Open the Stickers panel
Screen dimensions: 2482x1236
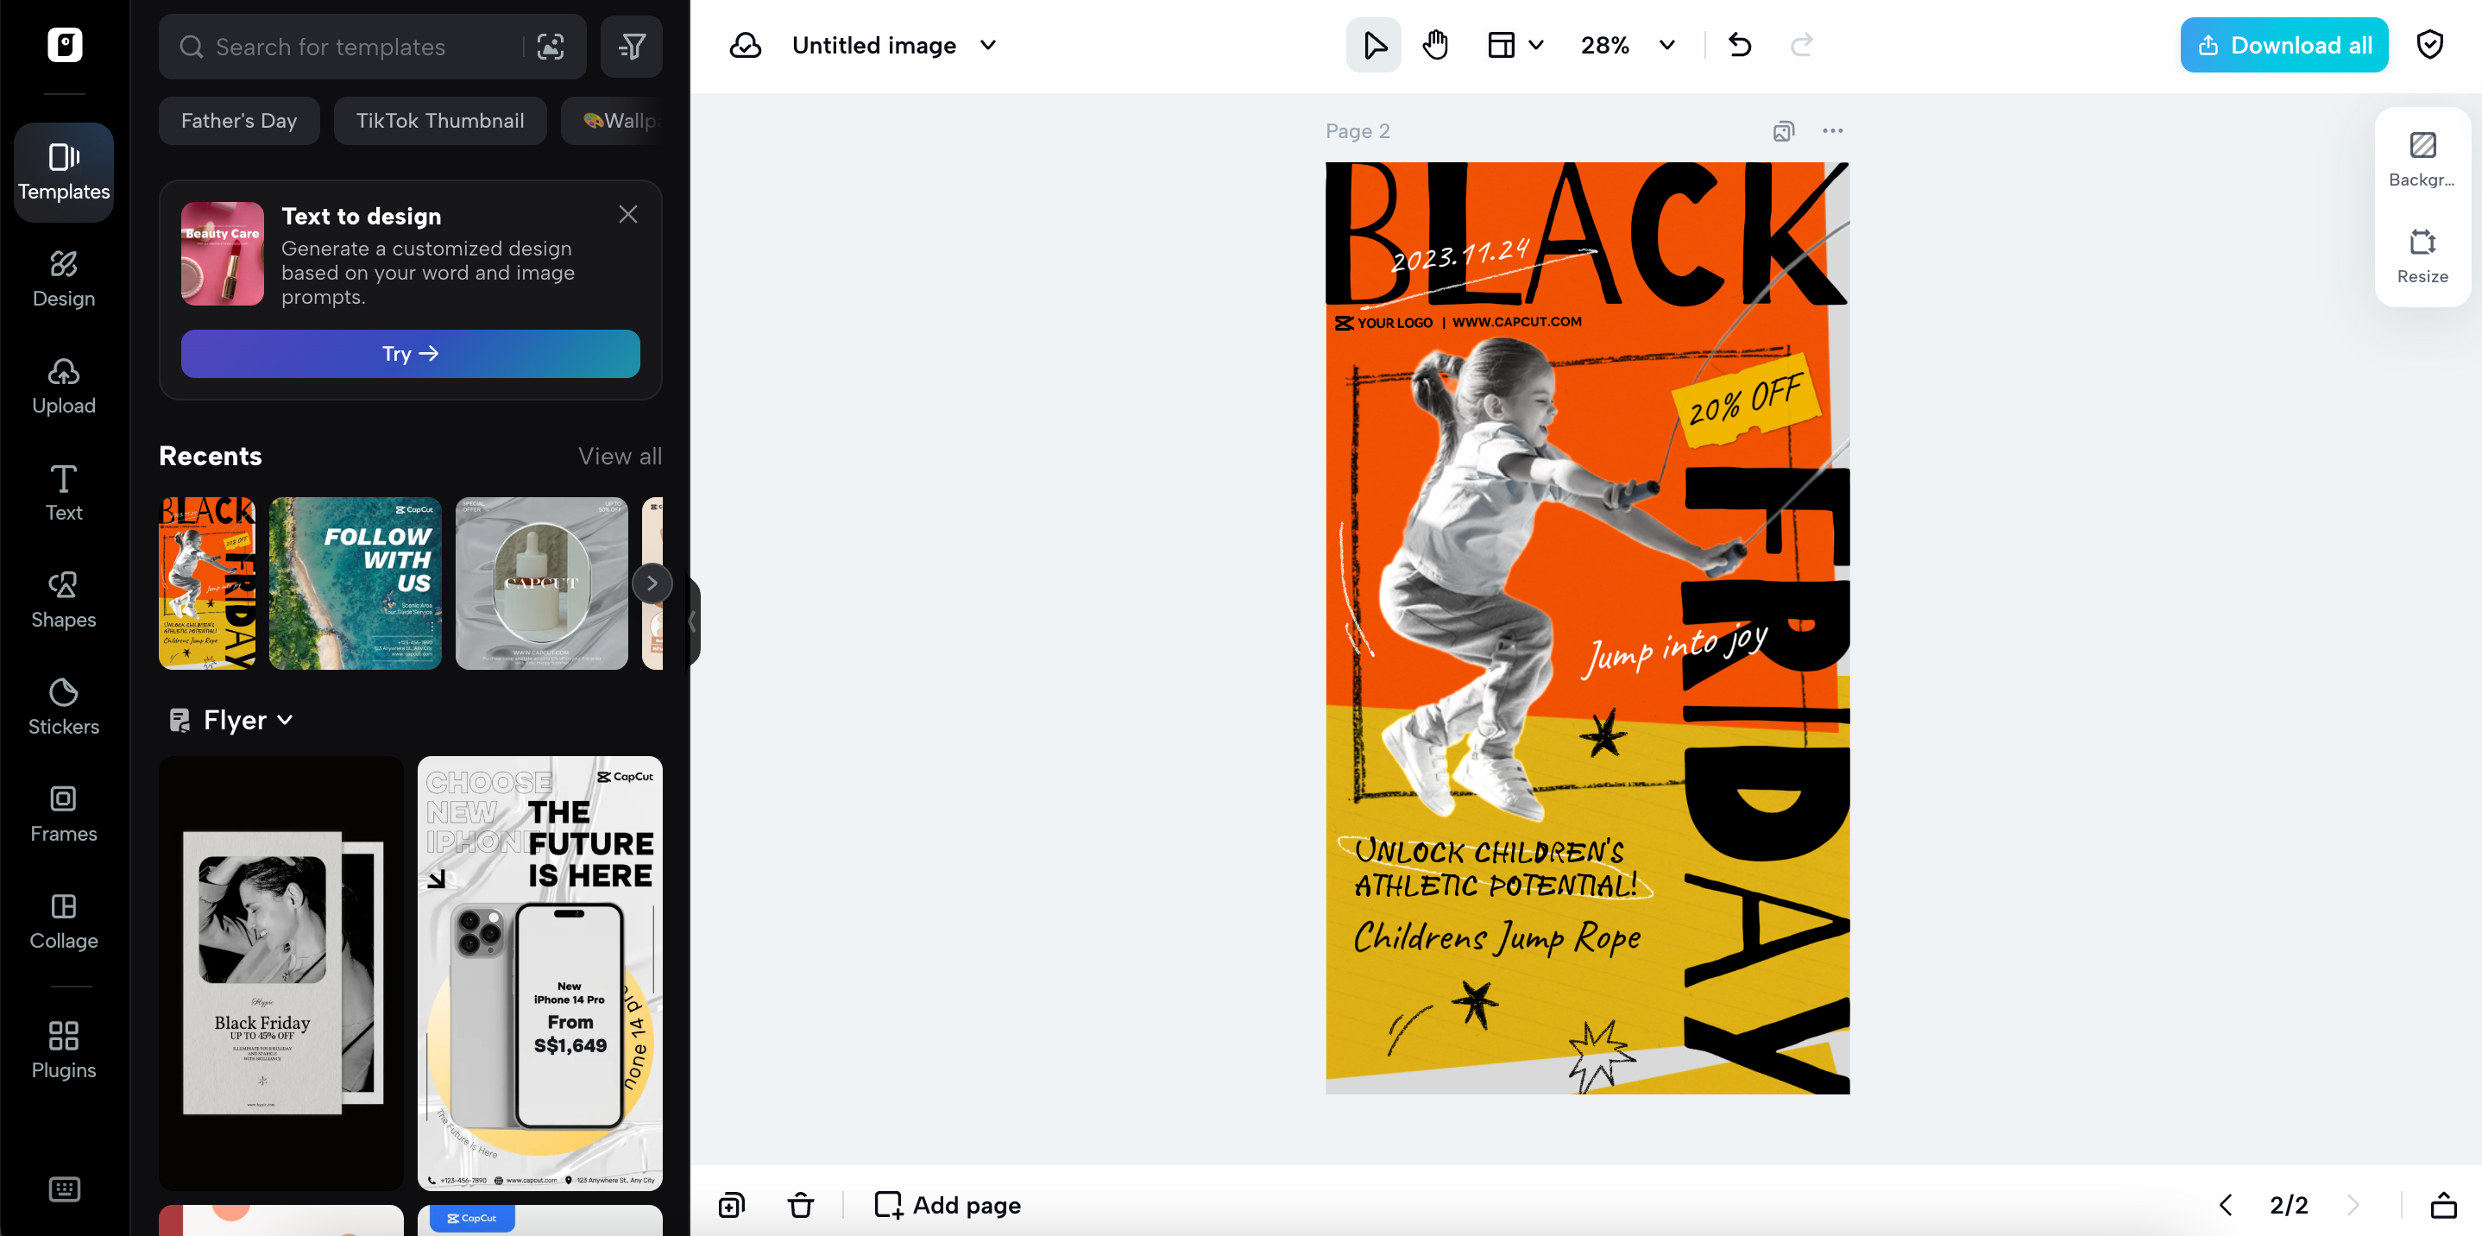64,706
